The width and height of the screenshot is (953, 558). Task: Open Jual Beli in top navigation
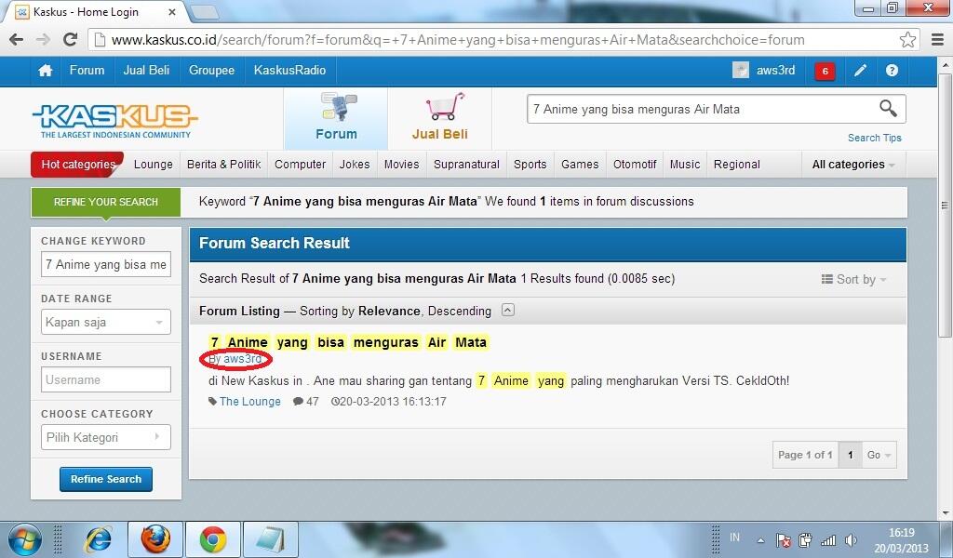coord(146,71)
